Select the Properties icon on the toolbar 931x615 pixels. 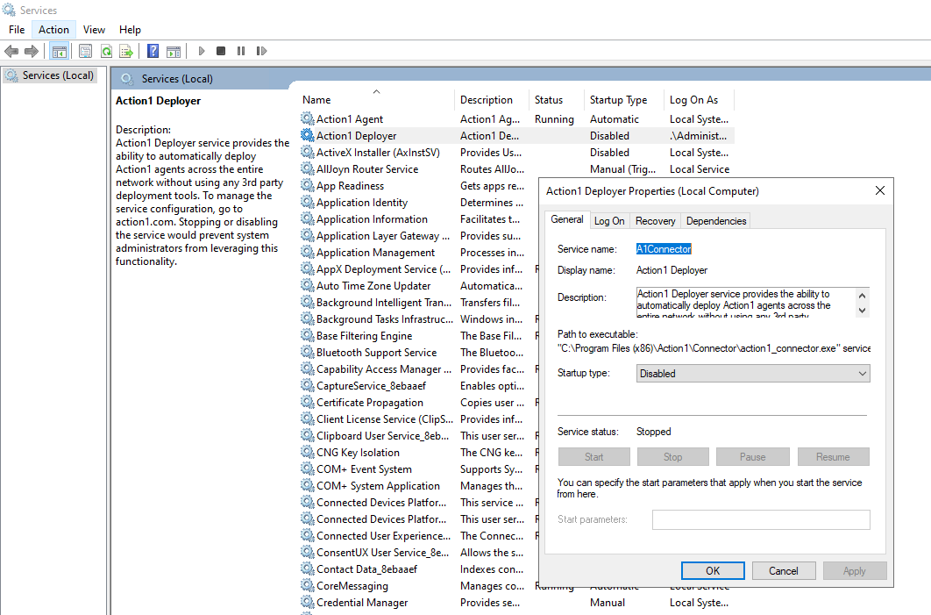(84, 50)
